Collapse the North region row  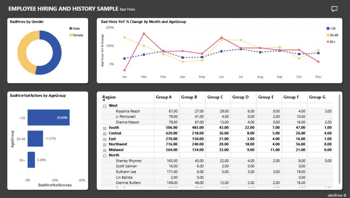pos(105,156)
